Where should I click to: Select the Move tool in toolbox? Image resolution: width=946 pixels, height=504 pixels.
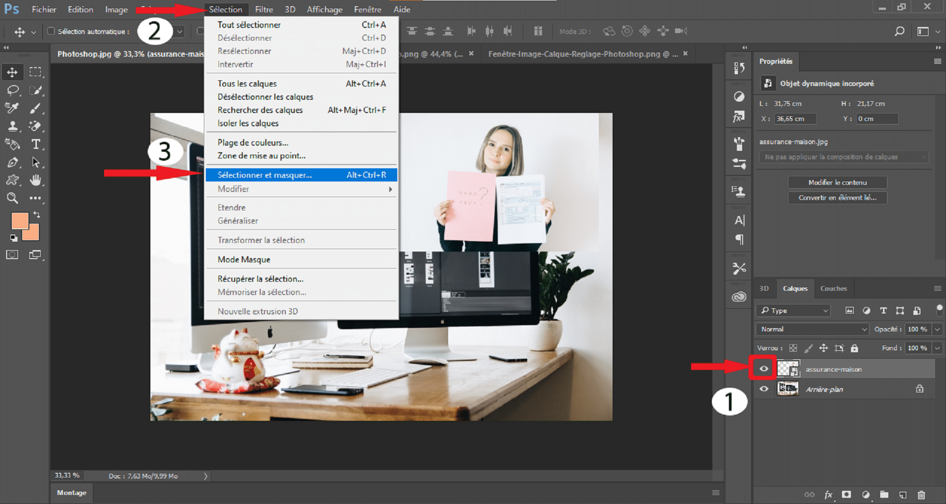pos(12,72)
